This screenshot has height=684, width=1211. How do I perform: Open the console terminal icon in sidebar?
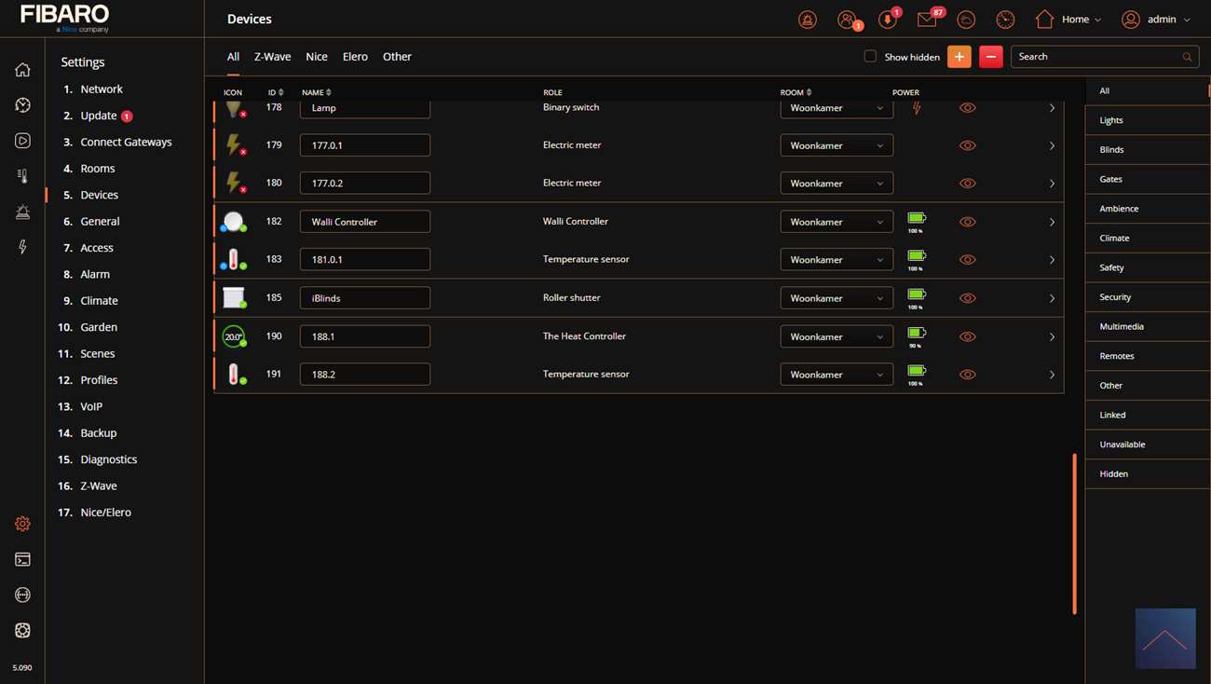(x=22, y=559)
